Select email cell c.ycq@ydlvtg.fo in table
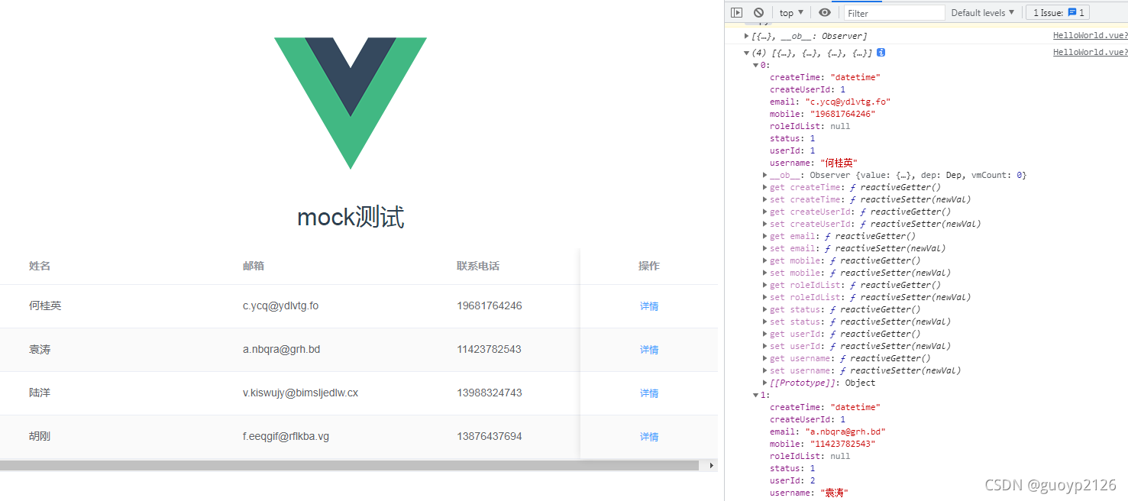Screen dimensions: 1128x501 (280, 305)
